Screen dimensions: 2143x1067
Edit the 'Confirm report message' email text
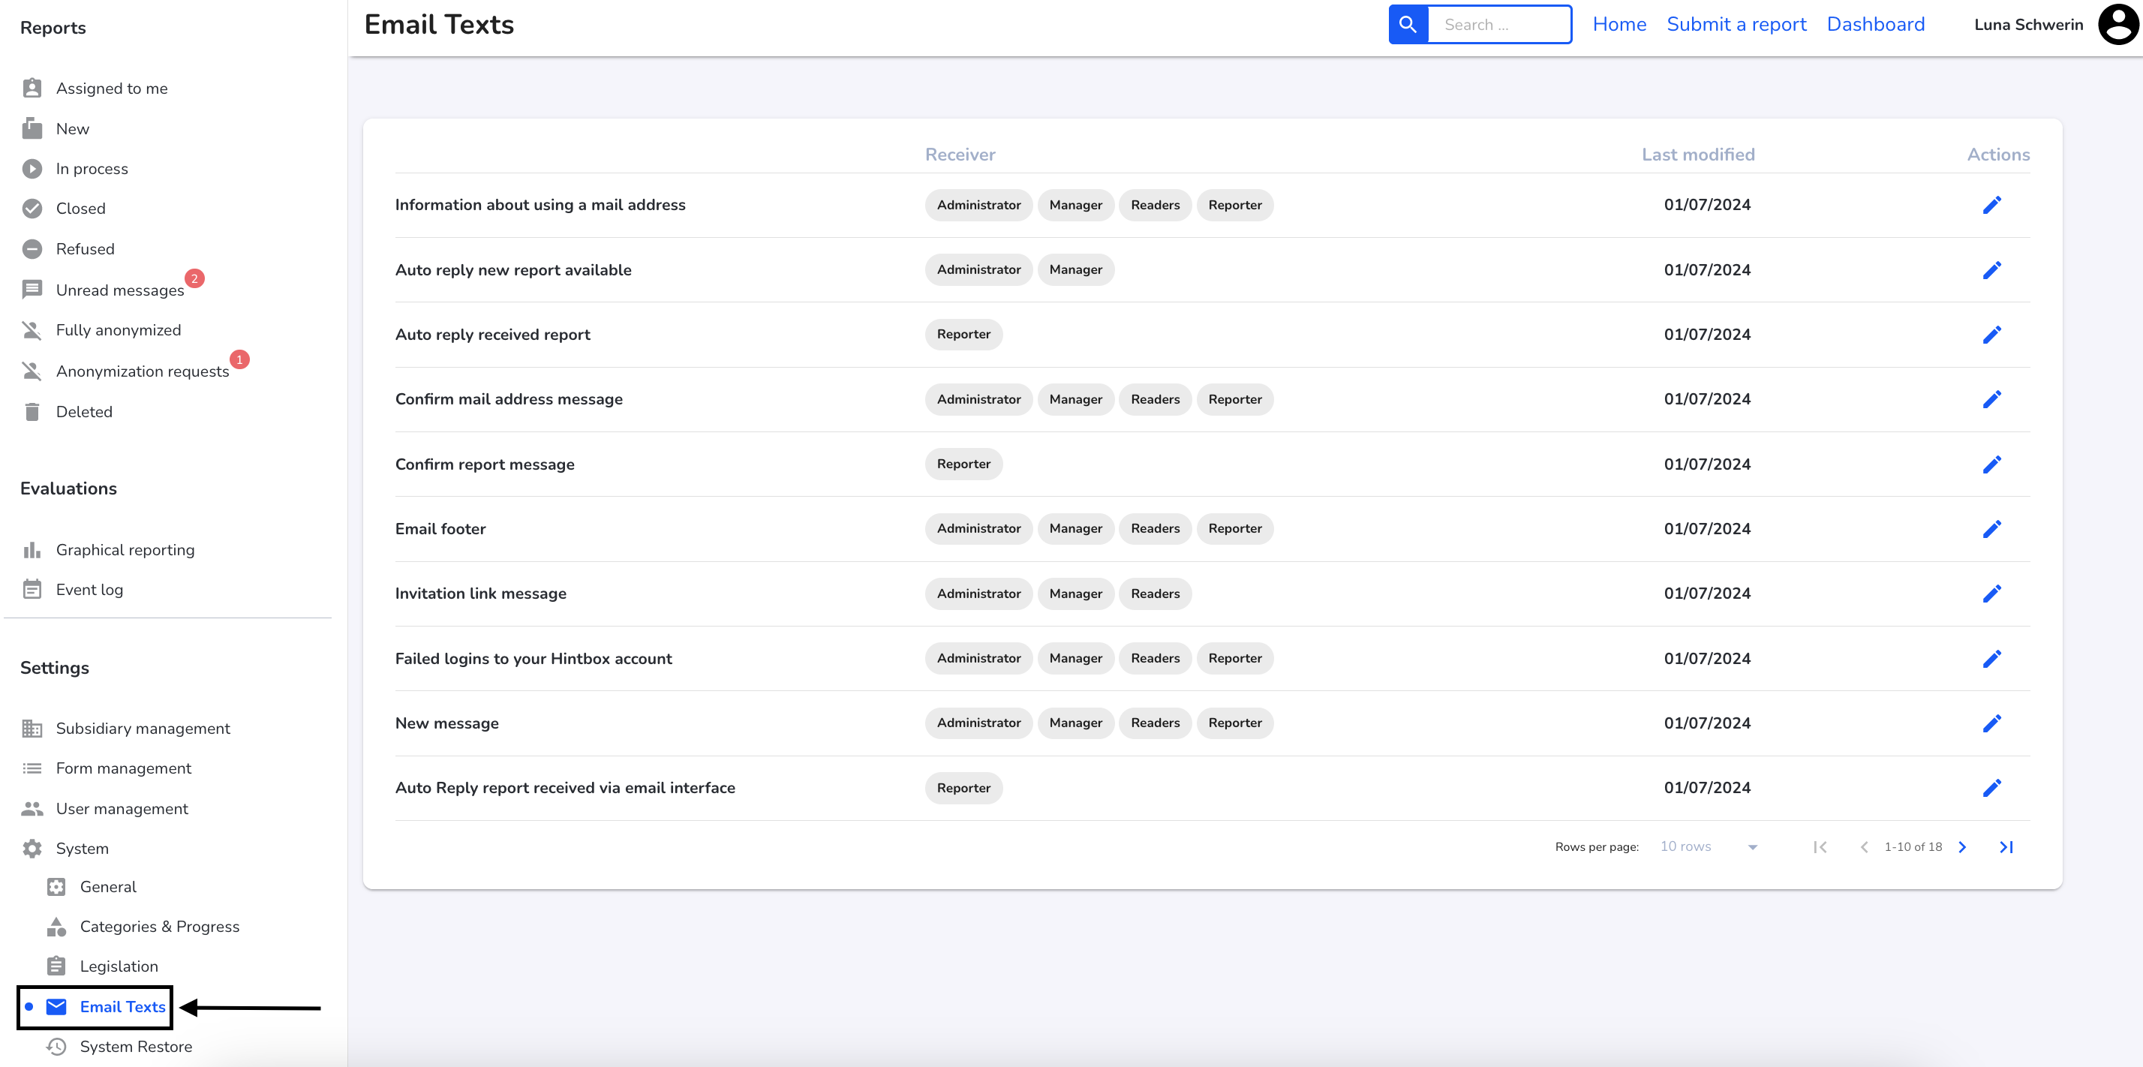tap(1991, 464)
